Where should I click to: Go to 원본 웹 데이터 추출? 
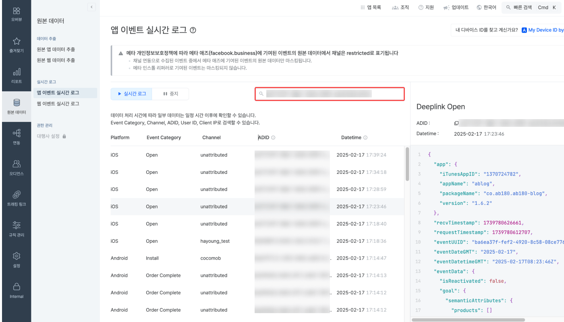click(56, 60)
